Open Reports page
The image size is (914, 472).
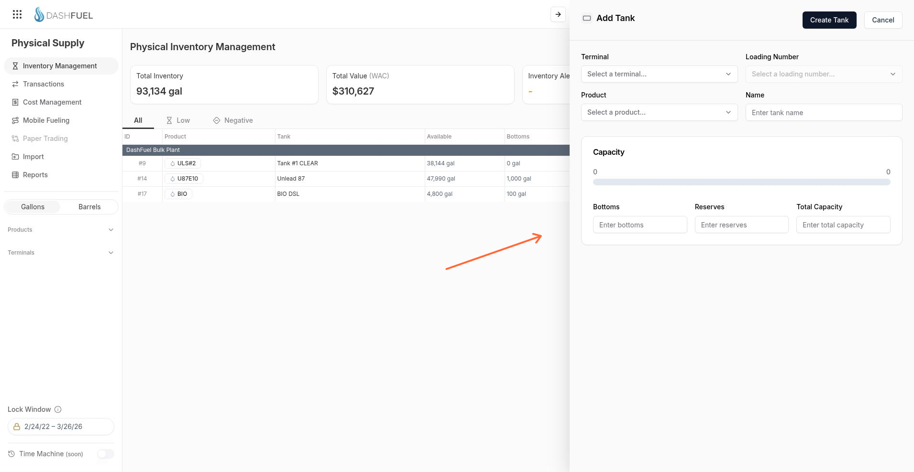coord(61,175)
